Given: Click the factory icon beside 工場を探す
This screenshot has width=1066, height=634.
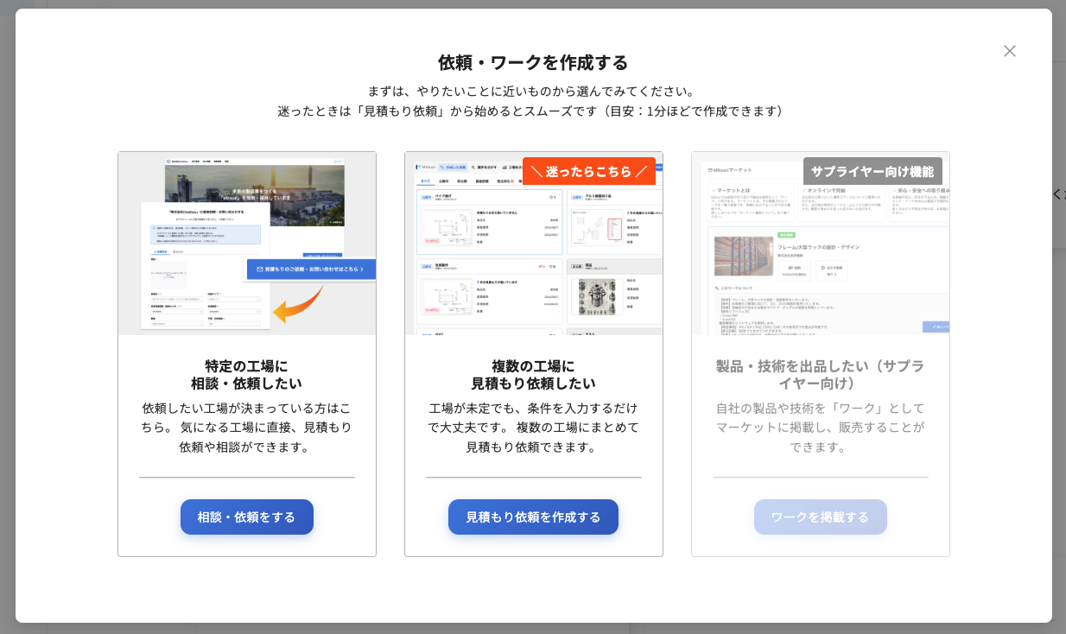Looking at the screenshot, I should tap(504, 167).
